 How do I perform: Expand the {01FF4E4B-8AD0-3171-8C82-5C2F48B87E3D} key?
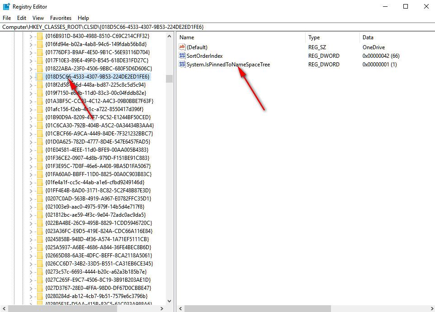point(31,191)
